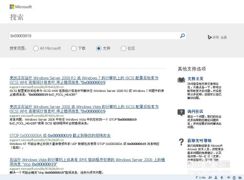244x180 pixels.
Task: Click the download arrow icon in status bar
Action: 222,178
